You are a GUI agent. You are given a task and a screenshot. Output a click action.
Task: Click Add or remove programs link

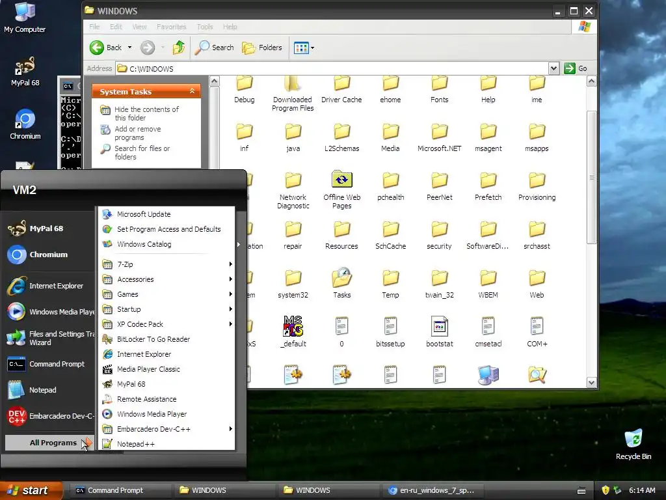pos(138,133)
